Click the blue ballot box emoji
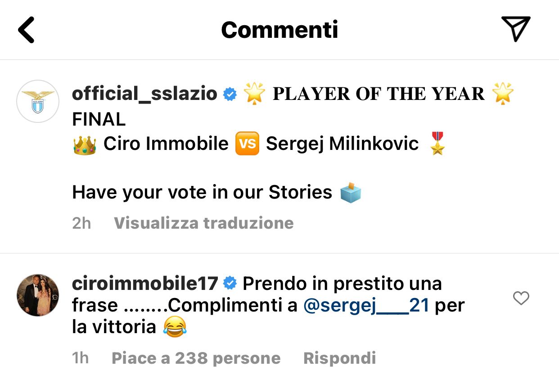The image size is (559, 384). (x=351, y=193)
